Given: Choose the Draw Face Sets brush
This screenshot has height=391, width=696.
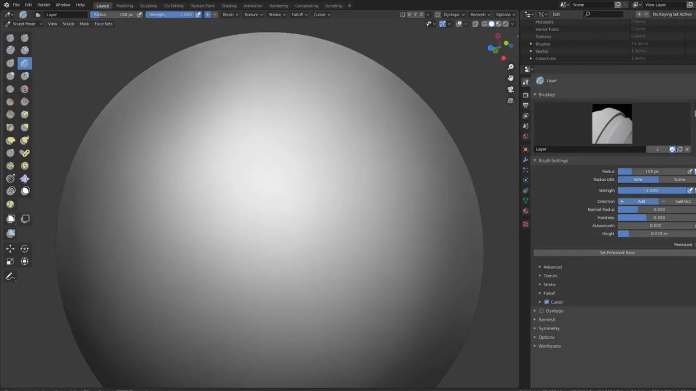Looking at the screenshot, I should [10, 204].
